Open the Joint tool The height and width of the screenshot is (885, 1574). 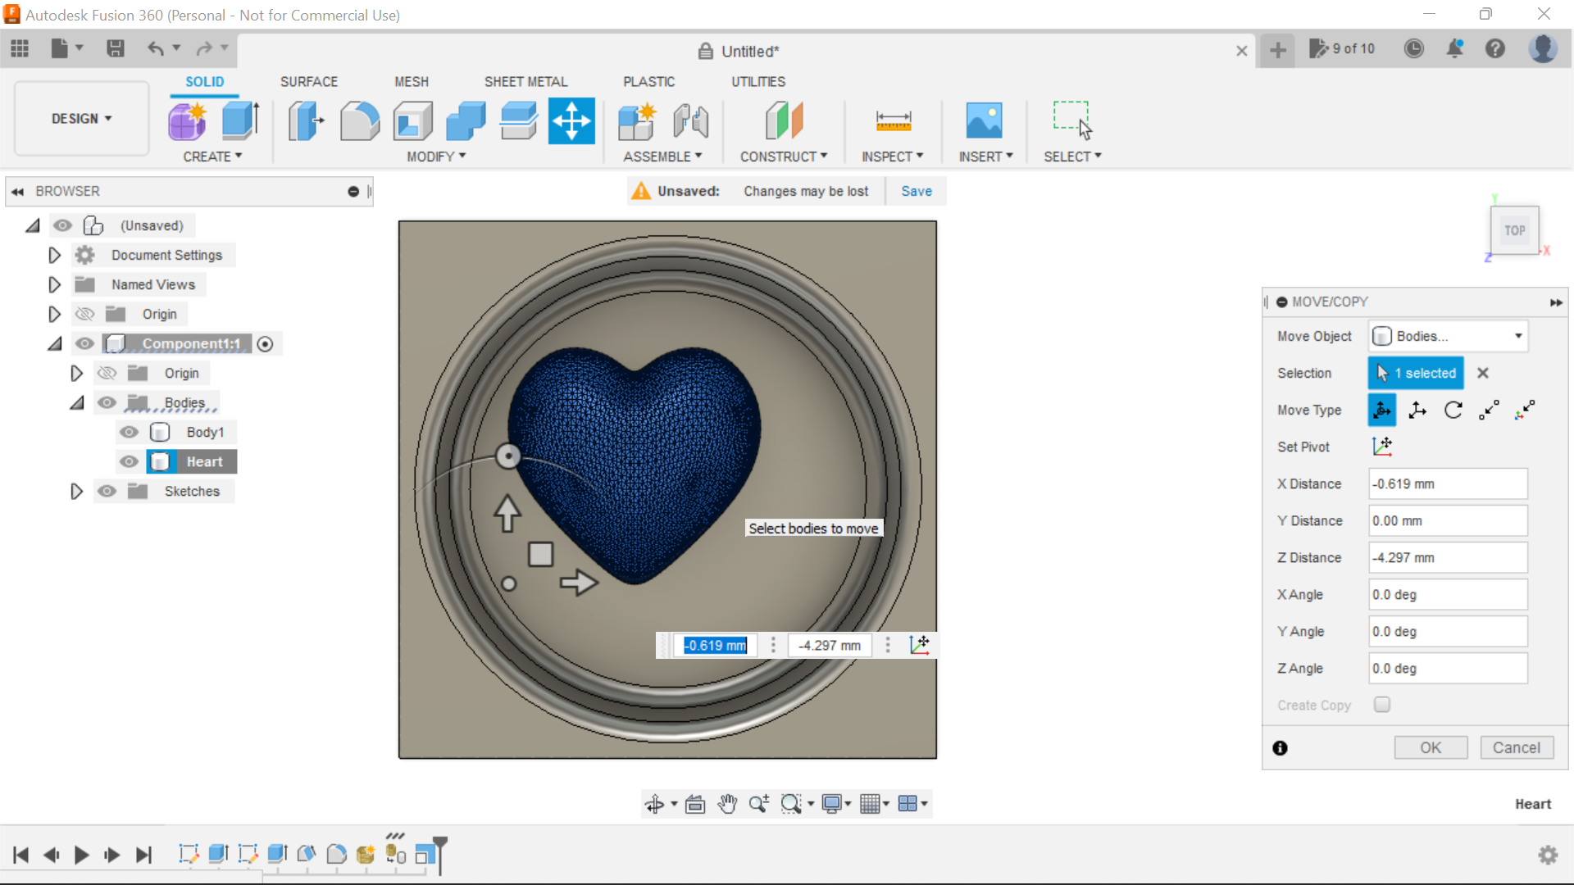coord(690,120)
